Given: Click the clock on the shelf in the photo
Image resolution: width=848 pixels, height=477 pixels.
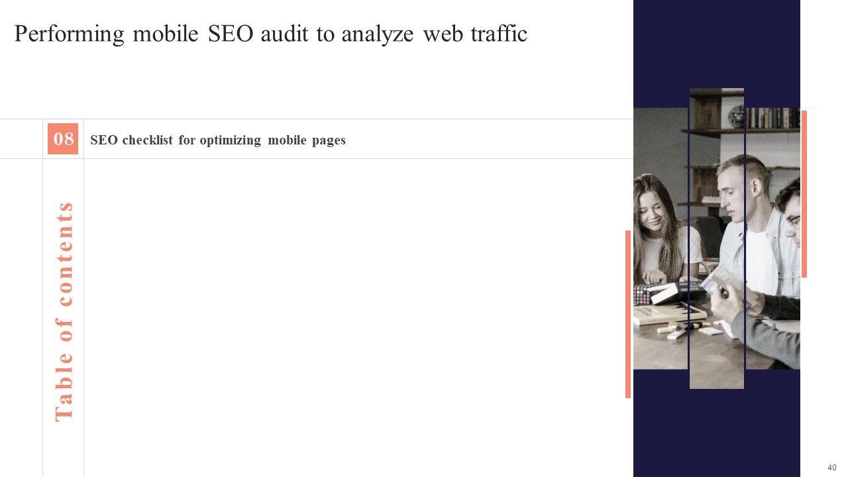Looking at the screenshot, I should pyautogui.click(x=736, y=117).
